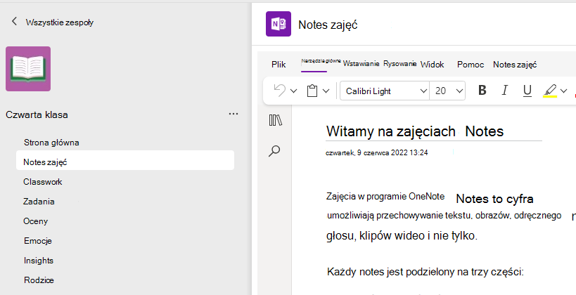The height and width of the screenshot is (295, 576).
Task: Click the Czwarta klasa team name
Action: point(37,114)
